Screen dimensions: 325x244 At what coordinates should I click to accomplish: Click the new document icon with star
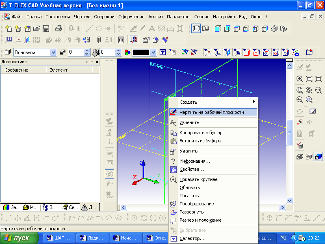pyautogui.click(x=9, y=28)
